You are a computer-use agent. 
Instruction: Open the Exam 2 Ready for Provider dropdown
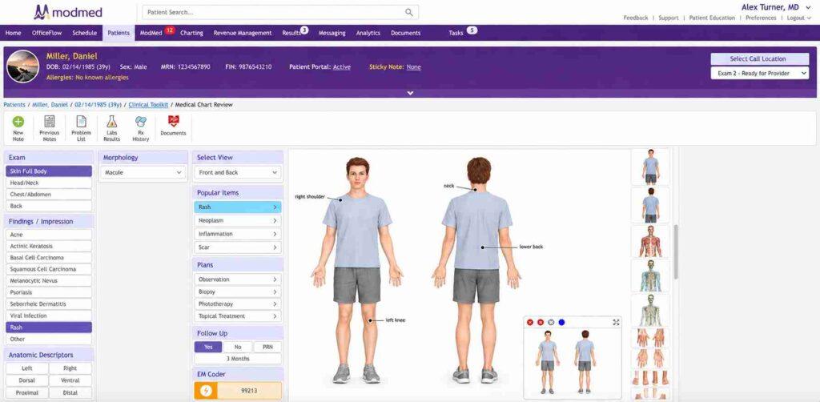(760, 73)
